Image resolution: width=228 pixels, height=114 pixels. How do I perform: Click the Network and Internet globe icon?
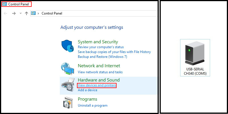coord(68,68)
